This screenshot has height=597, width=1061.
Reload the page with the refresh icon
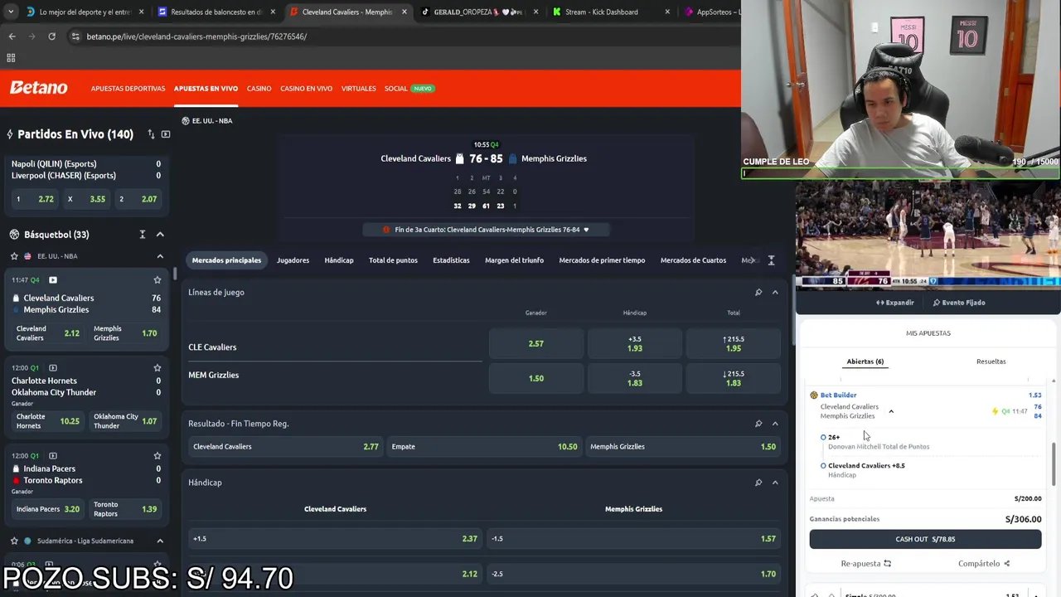point(51,36)
